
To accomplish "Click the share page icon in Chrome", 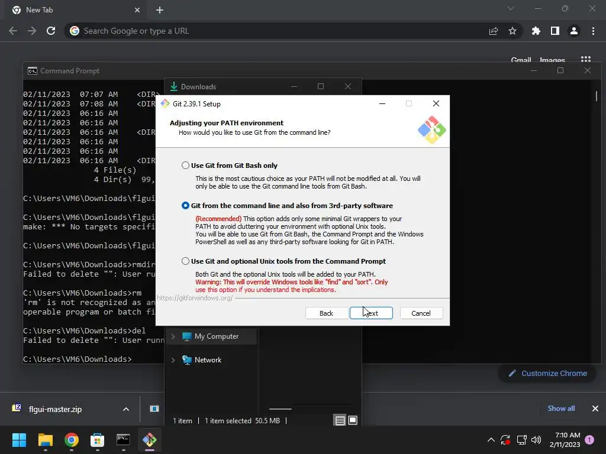I will click(494, 31).
